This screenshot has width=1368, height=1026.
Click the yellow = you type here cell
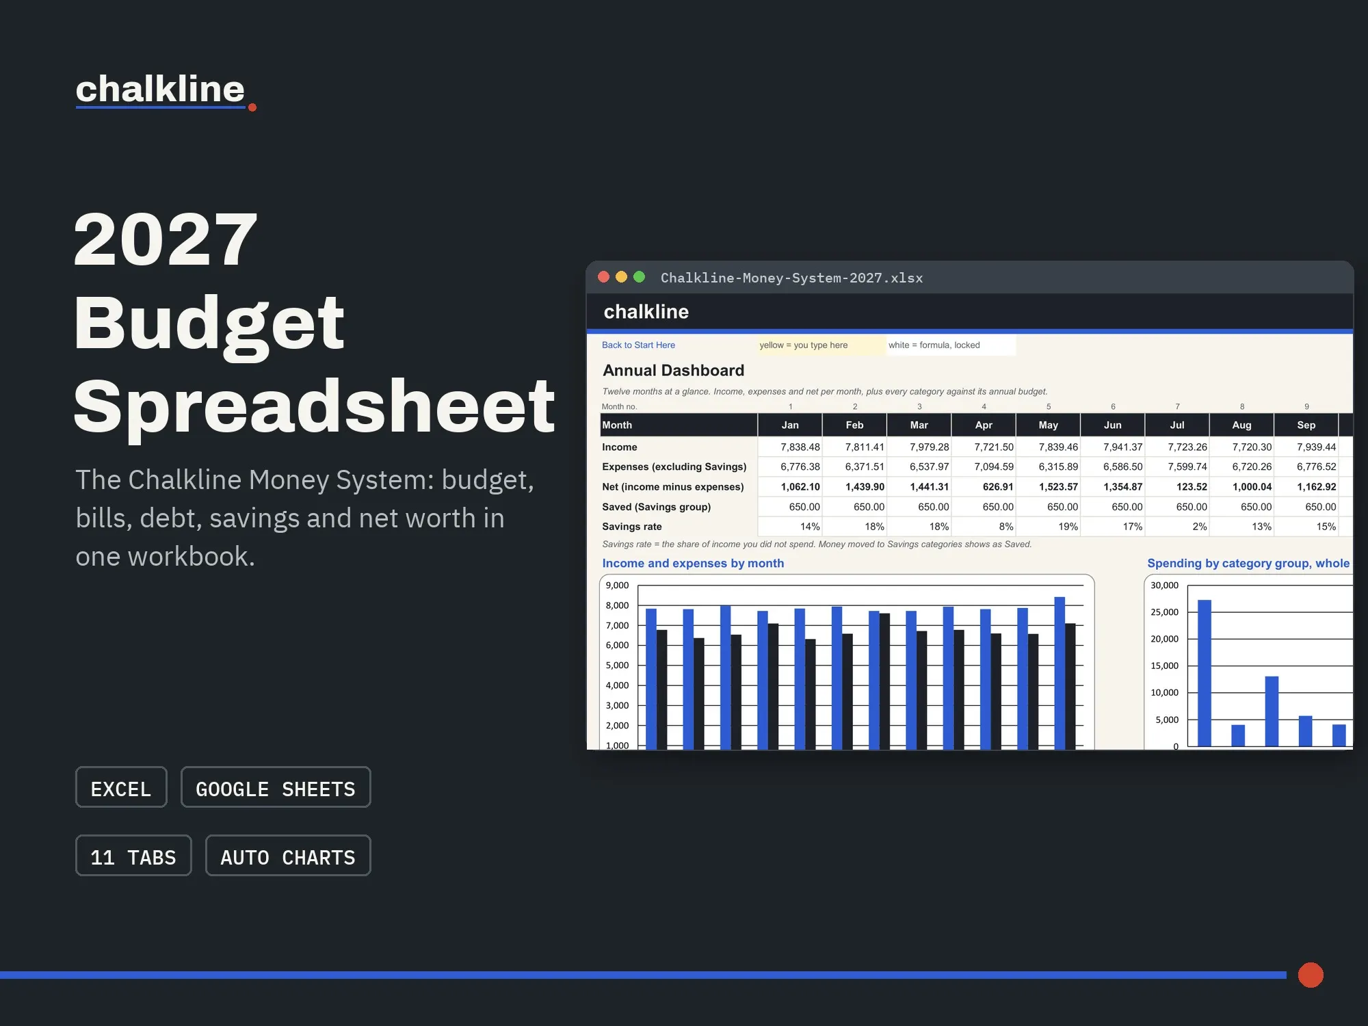point(821,345)
